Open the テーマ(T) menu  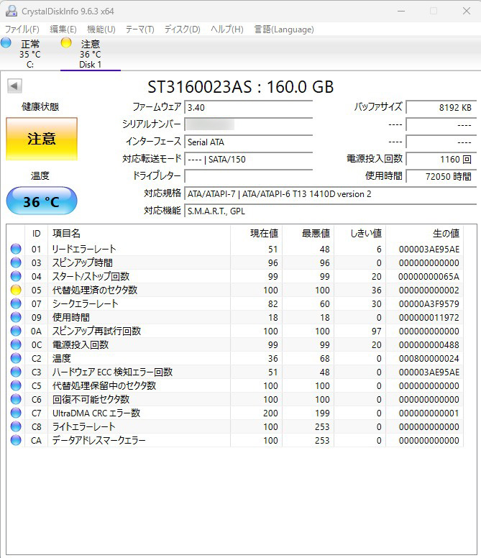pyautogui.click(x=139, y=29)
